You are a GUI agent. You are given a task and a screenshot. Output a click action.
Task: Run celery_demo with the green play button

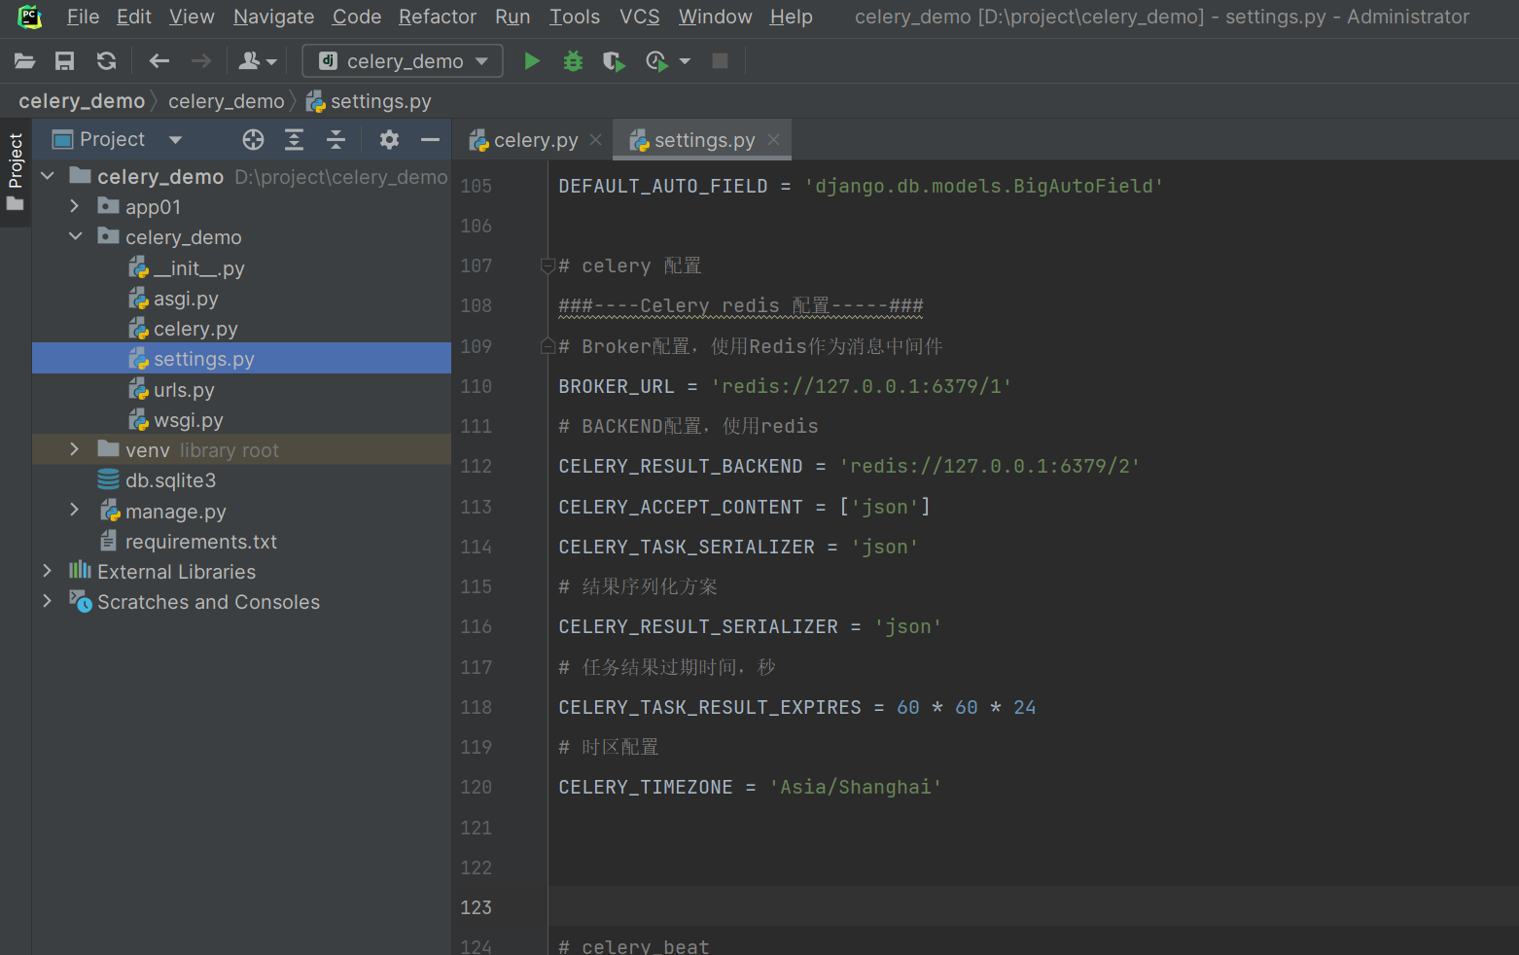tap(532, 61)
